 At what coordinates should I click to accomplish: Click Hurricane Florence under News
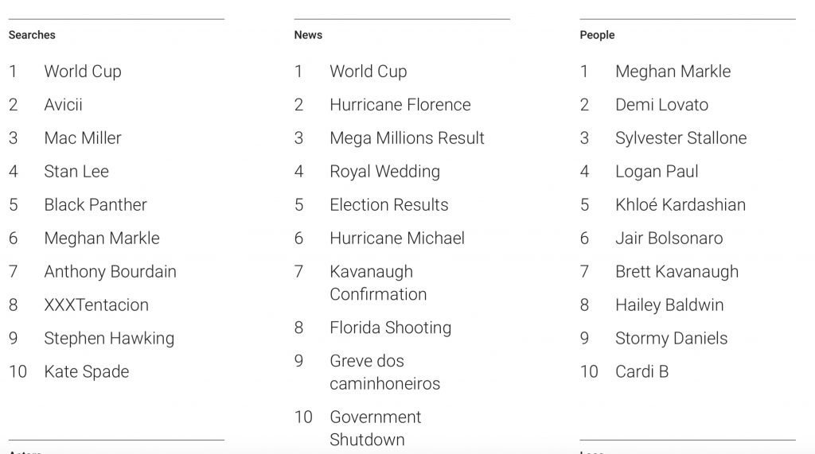(400, 105)
